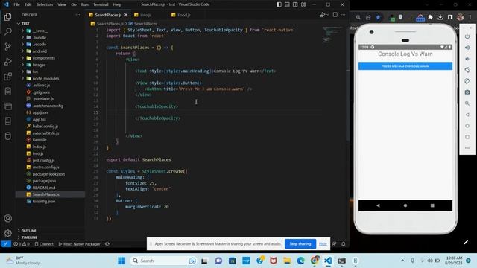Open the Source Control view
This screenshot has height=268, width=477.
coord(8,46)
